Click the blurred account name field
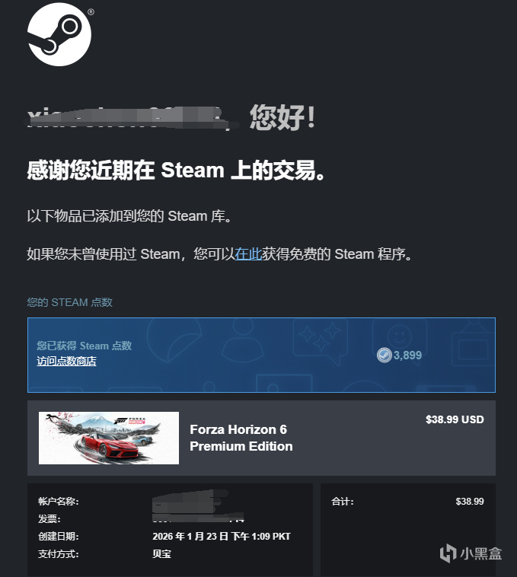This screenshot has height=577, width=517. (x=190, y=502)
